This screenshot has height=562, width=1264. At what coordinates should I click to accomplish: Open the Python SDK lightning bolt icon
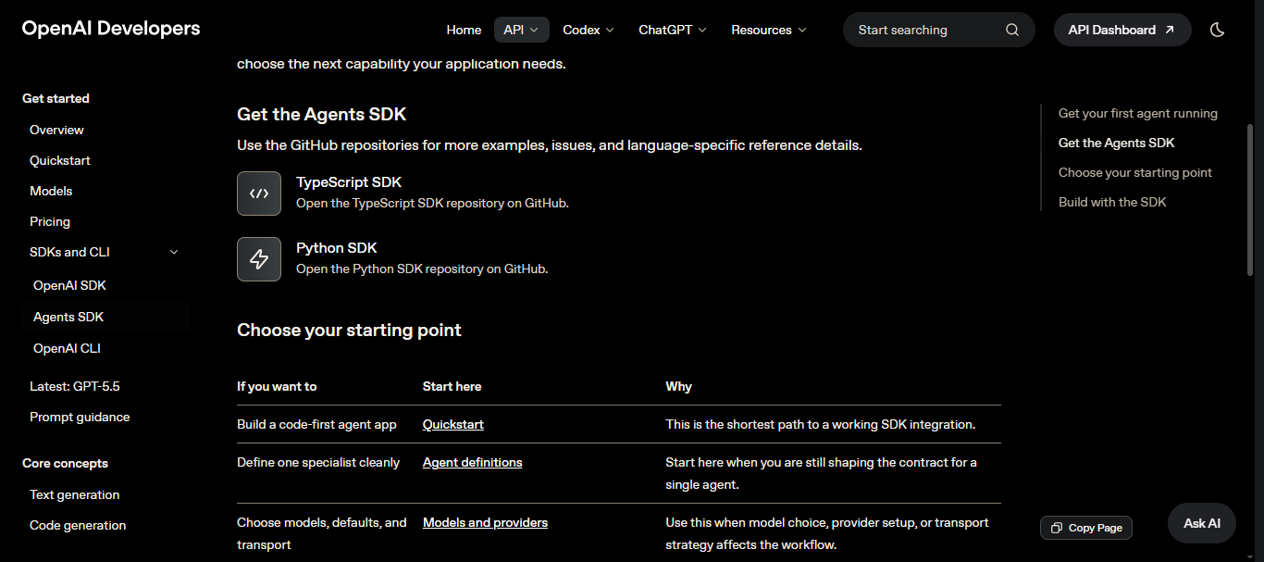coord(259,259)
